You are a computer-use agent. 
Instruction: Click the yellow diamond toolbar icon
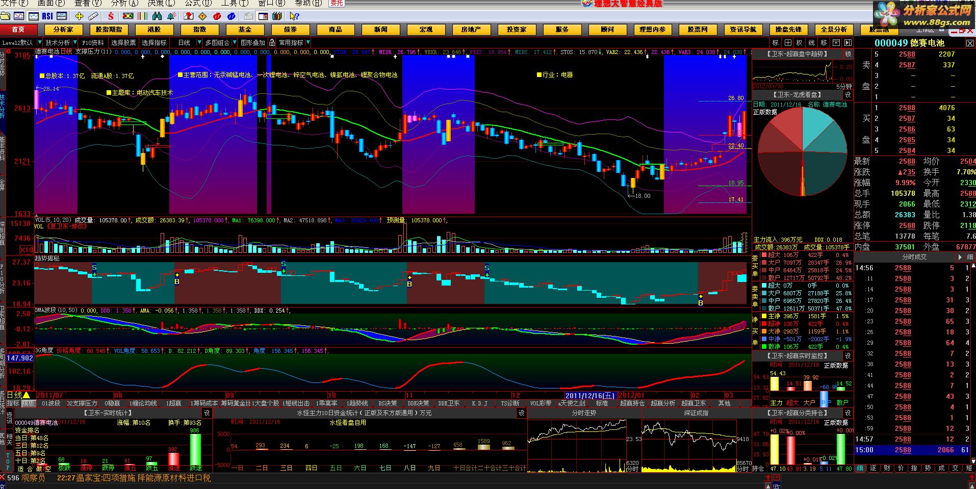click(x=202, y=16)
